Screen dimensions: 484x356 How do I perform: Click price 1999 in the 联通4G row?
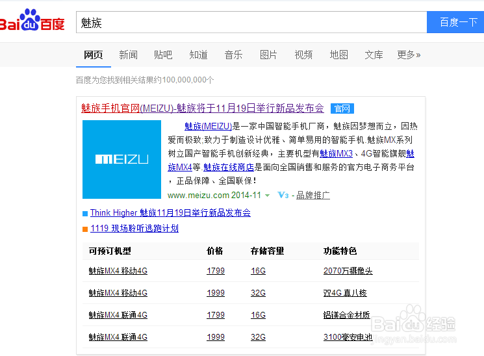pyautogui.click(x=216, y=337)
